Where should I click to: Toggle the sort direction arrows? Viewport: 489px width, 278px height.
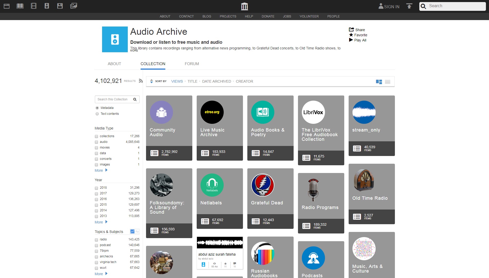(x=151, y=81)
